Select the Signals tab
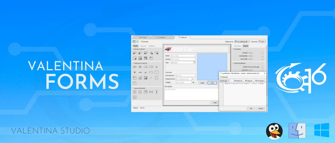The height and width of the screenshot is (143, 335). (246, 46)
